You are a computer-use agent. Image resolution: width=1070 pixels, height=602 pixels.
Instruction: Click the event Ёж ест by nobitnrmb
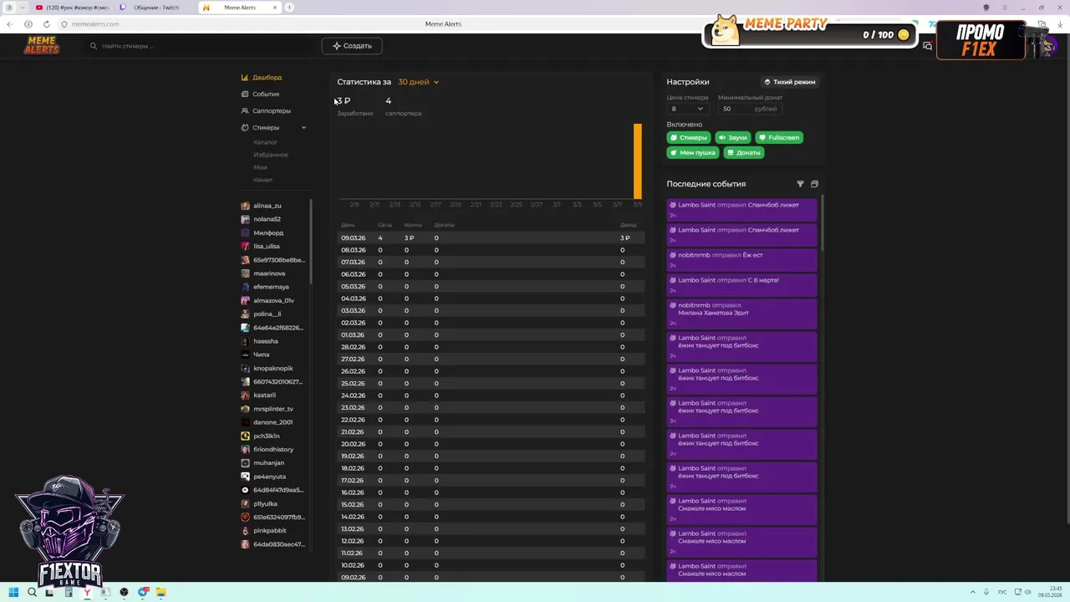741,259
